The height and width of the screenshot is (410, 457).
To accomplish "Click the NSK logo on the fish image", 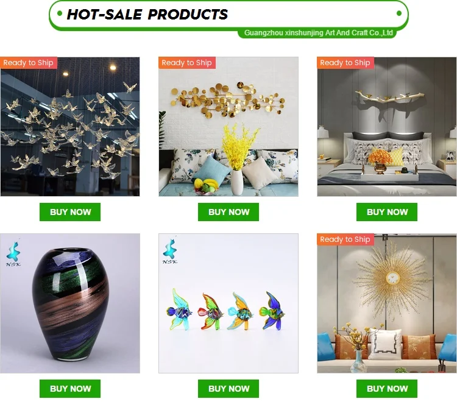I will tap(170, 250).
